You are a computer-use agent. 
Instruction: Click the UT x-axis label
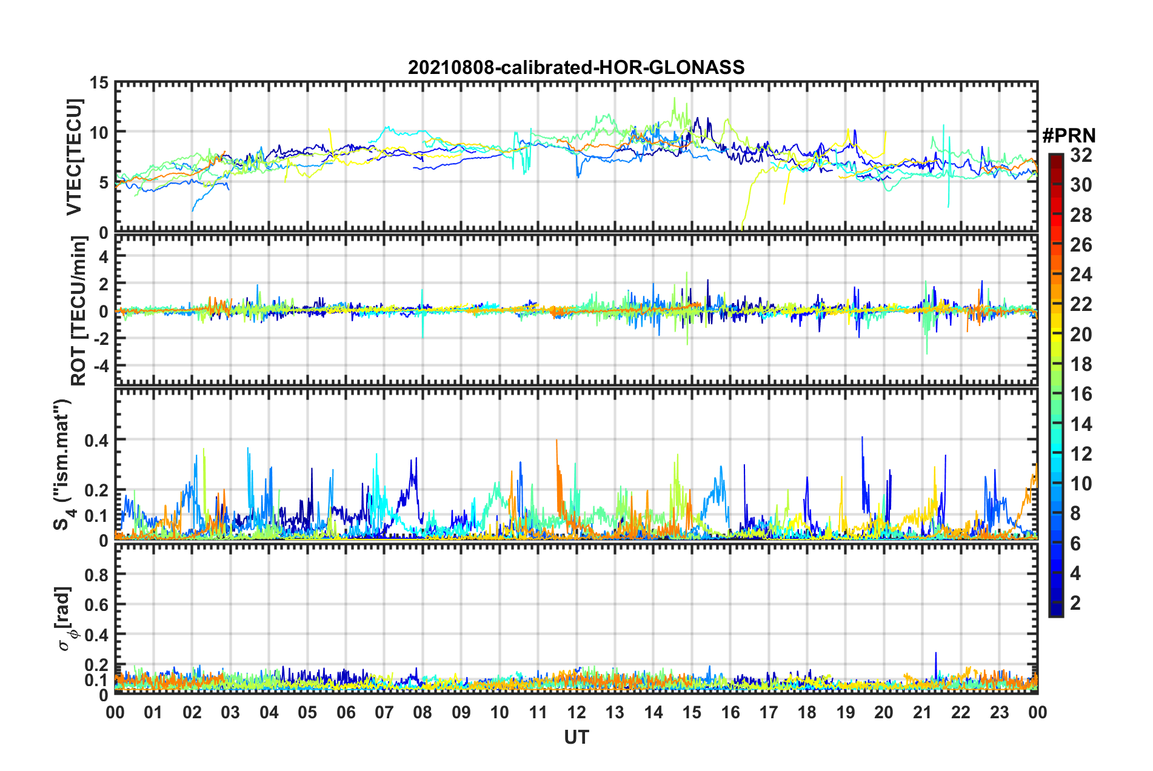[x=576, y=737]
